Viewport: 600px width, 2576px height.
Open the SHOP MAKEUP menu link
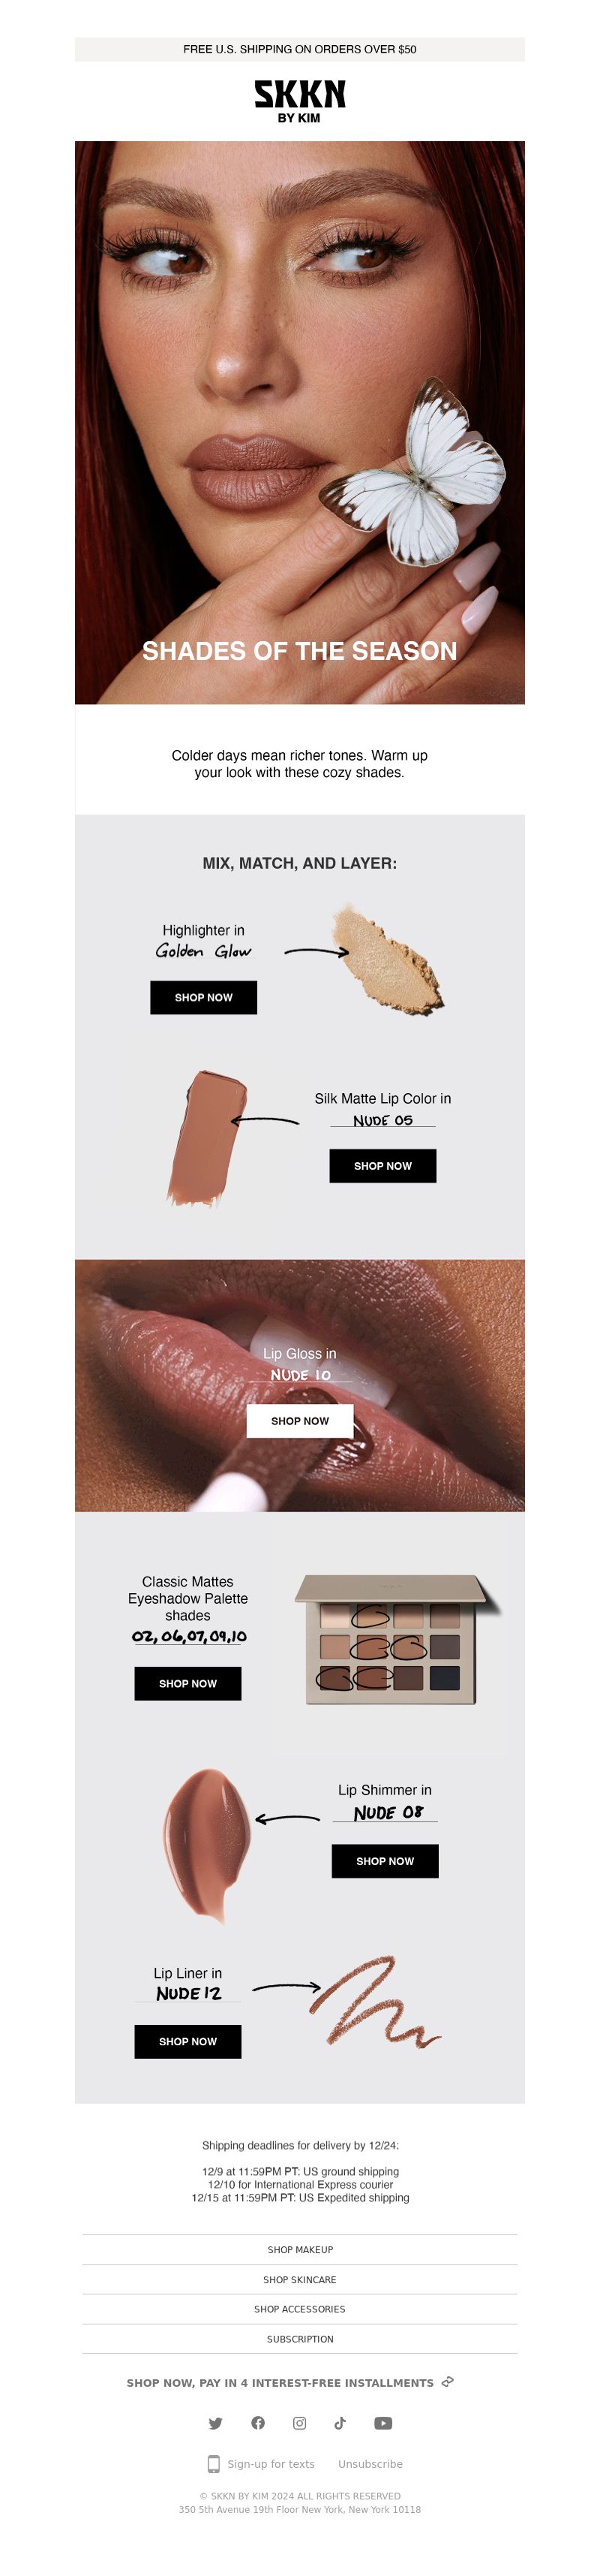(x=299, y=2249)
